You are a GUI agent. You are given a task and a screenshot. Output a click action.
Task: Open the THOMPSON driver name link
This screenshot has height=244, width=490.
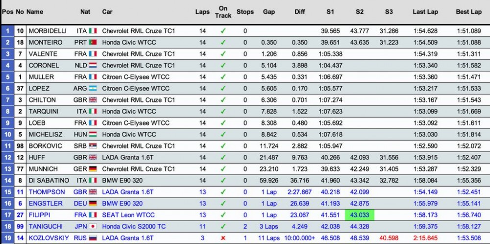click(47, 192)
